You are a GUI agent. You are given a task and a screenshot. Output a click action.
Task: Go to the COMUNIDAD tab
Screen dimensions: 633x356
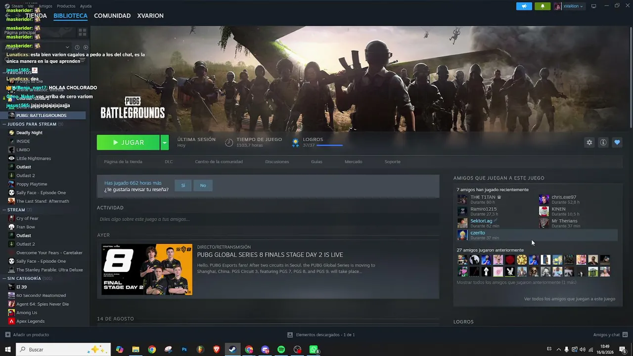(112, 16)
